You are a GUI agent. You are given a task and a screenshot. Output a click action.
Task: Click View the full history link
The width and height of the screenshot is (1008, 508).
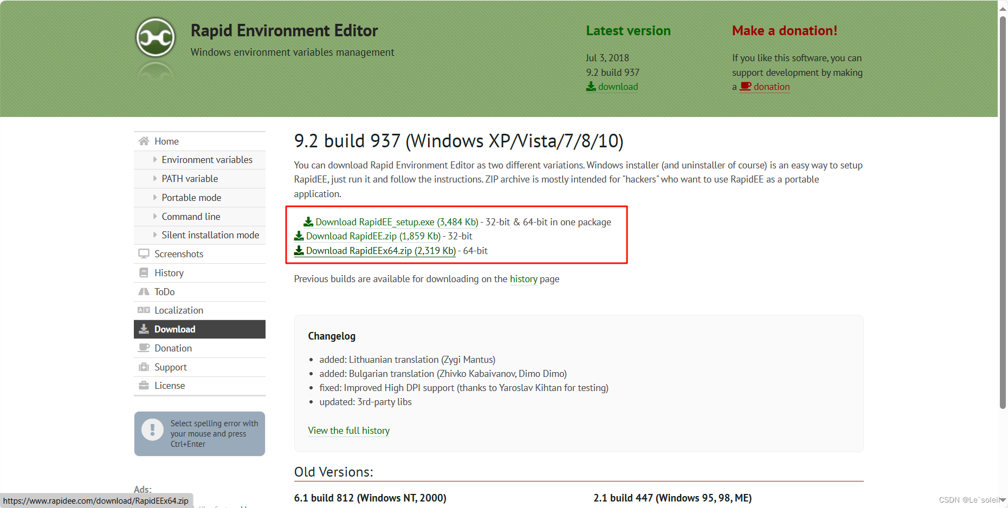[x=348, y=431]
